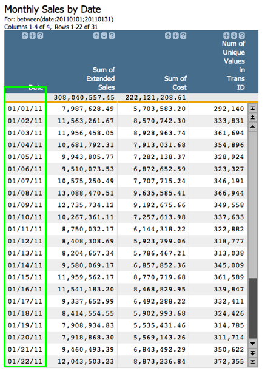This screenshot has height=374, width=265.
Task: Open help question mark for Date column
Action: click(40, 36)
